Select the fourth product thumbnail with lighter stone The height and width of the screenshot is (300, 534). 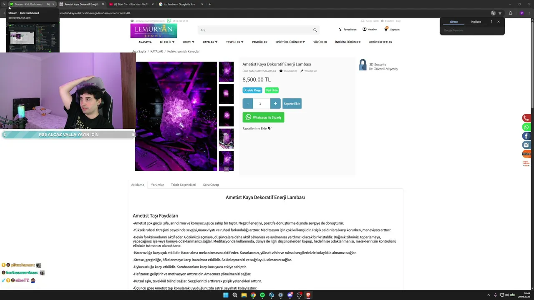226,139
